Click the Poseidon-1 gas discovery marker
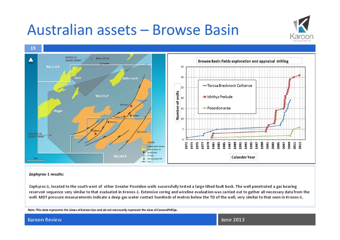This screenshot has width=340, height=240. coord(131,106)
